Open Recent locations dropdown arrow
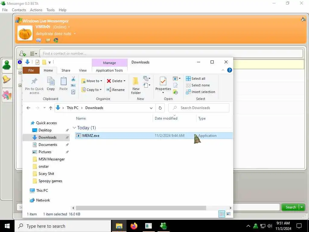The height and width of the screenshot is (232, 309). pos(44,108)
